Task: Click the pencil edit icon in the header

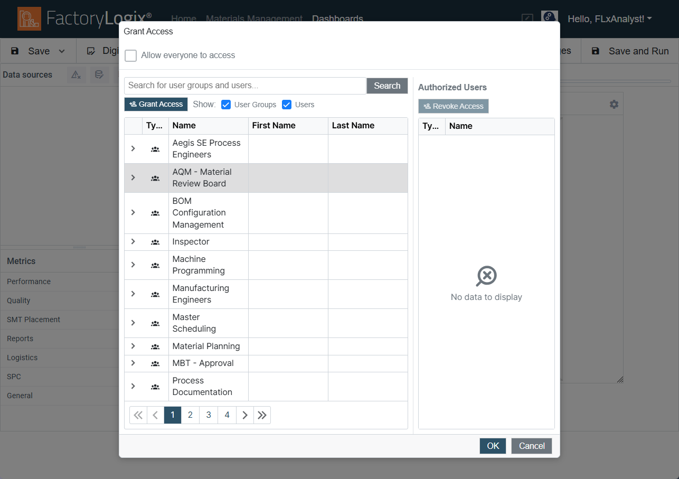Action: [527, 18]
